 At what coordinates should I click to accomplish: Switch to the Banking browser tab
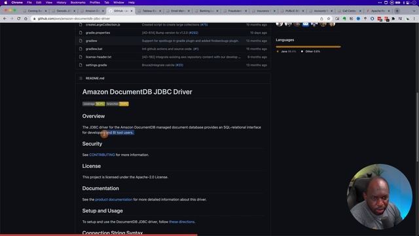click(x=206, y=11)
